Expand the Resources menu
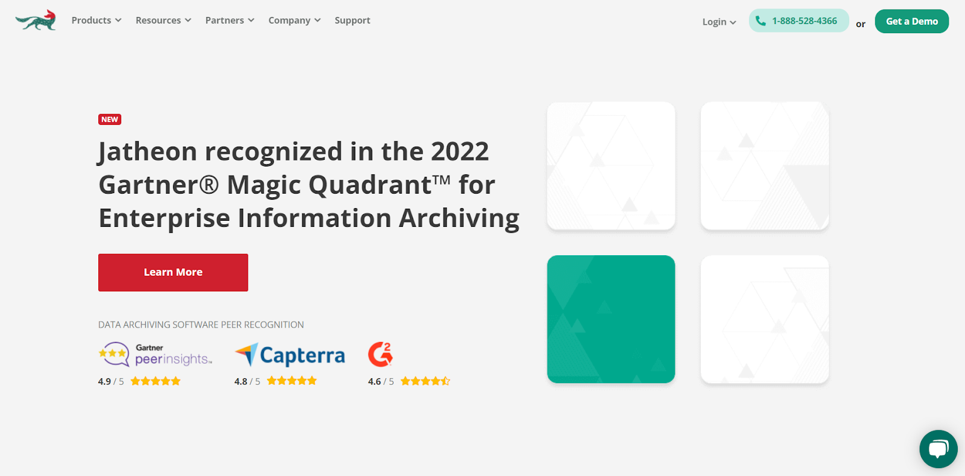Screen dimensions: 965x476 163,21
